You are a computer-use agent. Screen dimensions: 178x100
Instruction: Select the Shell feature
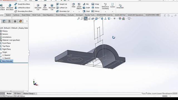pos(86,11)
